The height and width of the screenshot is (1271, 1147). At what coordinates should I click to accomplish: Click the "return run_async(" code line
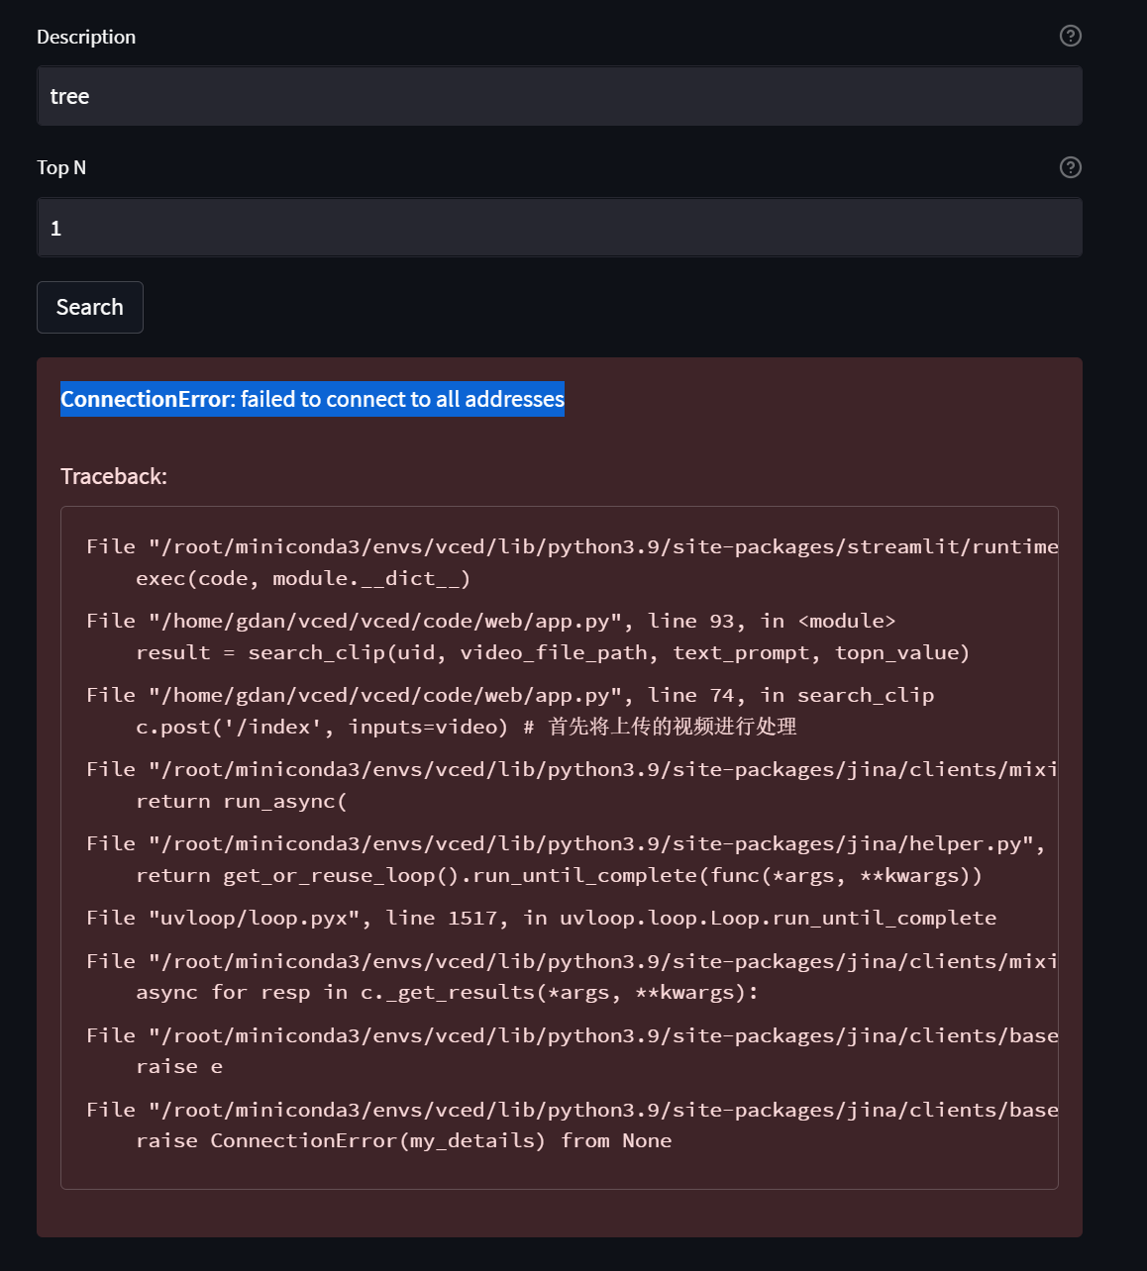[x=242, y=801]
